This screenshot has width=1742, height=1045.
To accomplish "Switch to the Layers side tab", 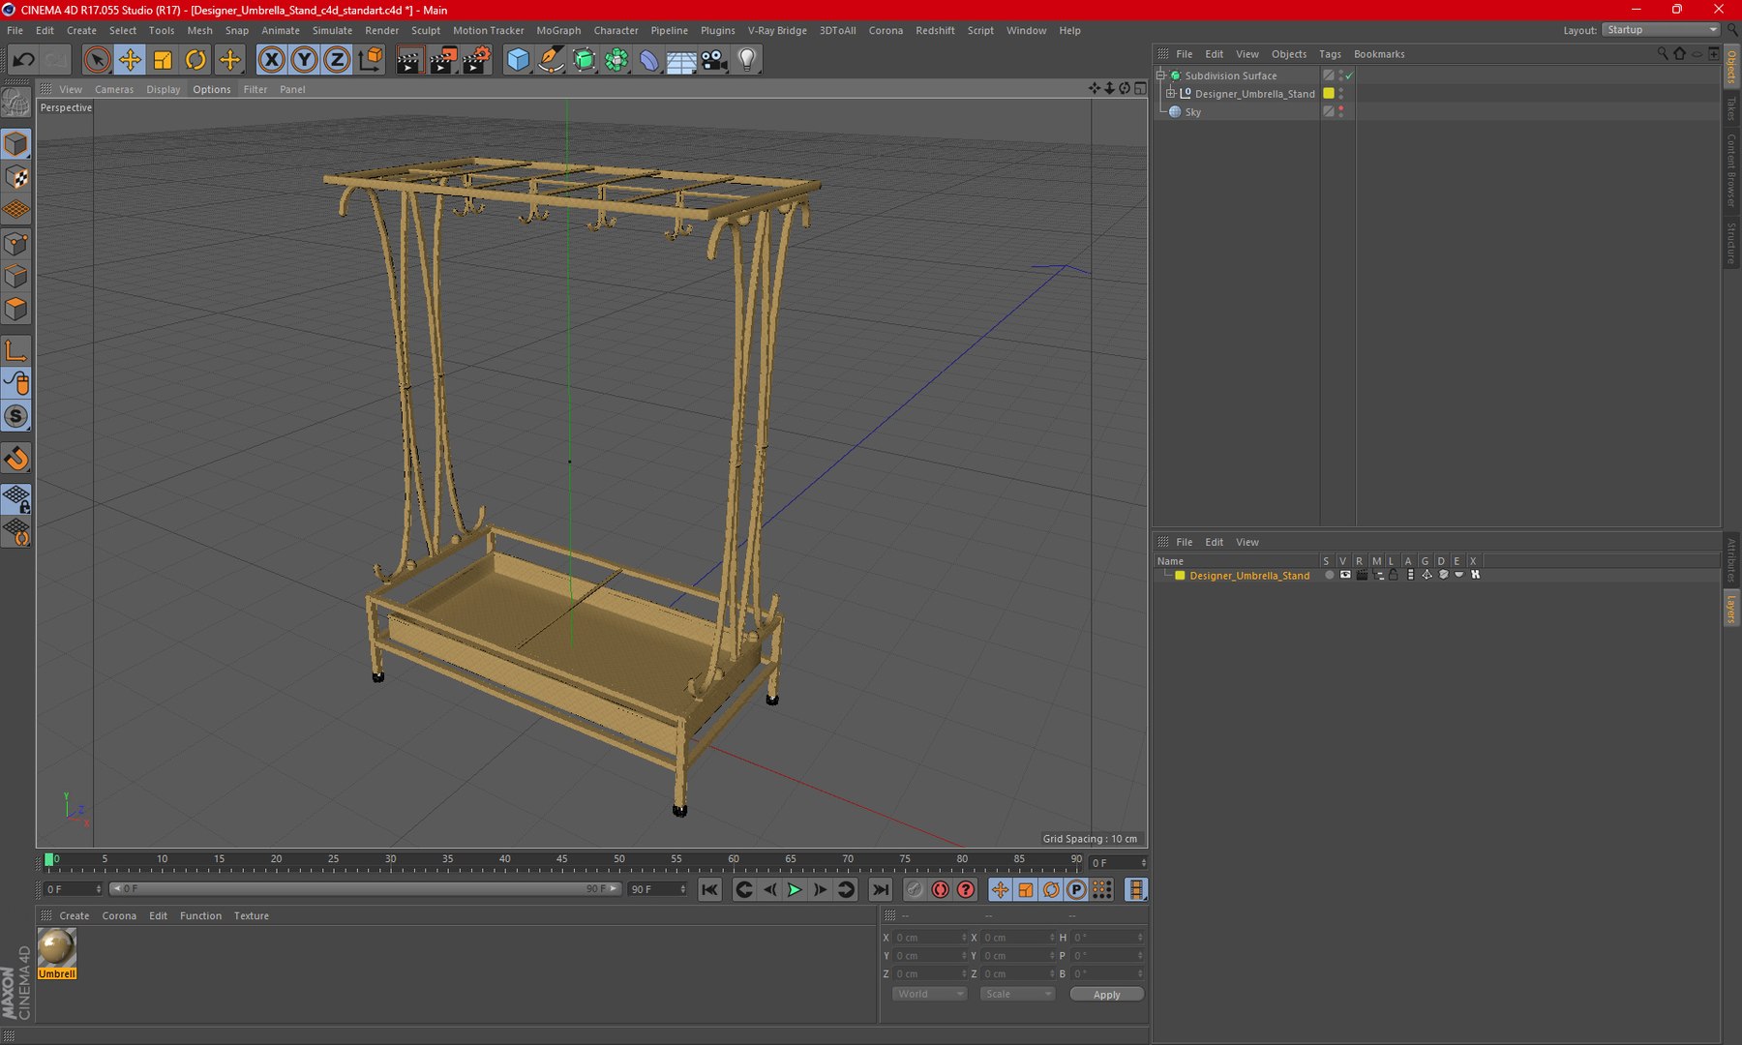I will (1731, 610).
